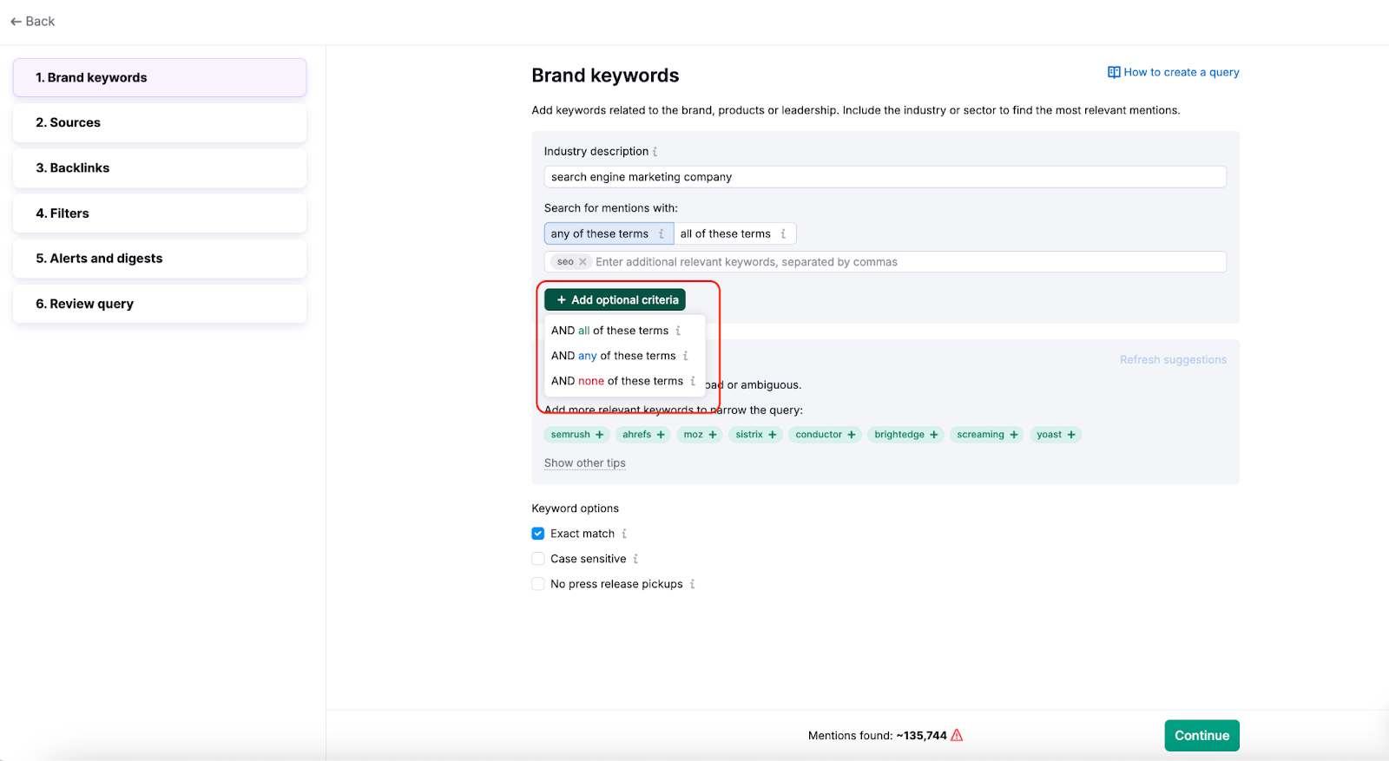
Task: Choose AND none of these terms
Action: 617,381
